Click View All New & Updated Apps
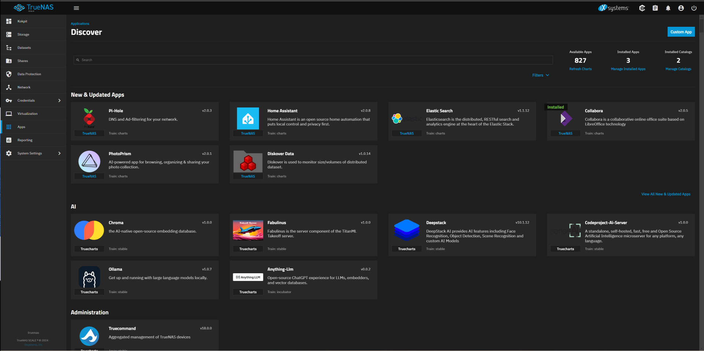This screenshot has height=351, width=704. tap(665, 194)
